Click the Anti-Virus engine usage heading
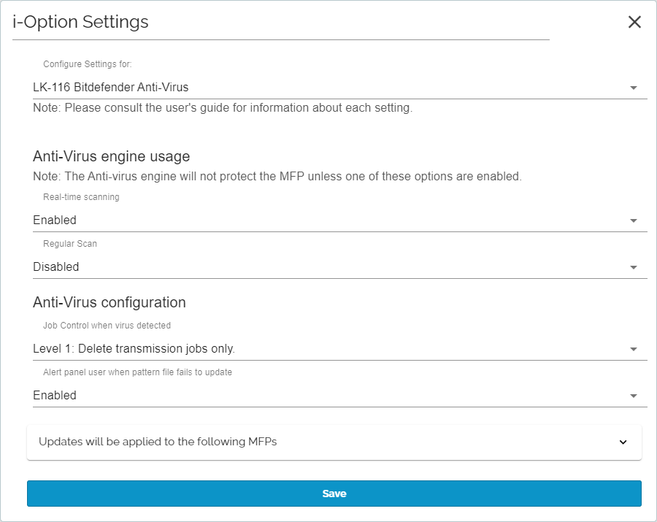This screenshot has width=657, height=522. (x=112, y=156)
